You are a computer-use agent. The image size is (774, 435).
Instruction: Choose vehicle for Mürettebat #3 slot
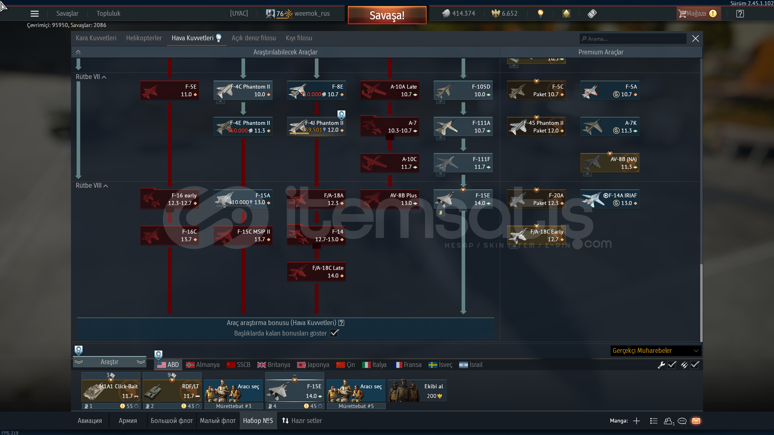pos(233,391)
